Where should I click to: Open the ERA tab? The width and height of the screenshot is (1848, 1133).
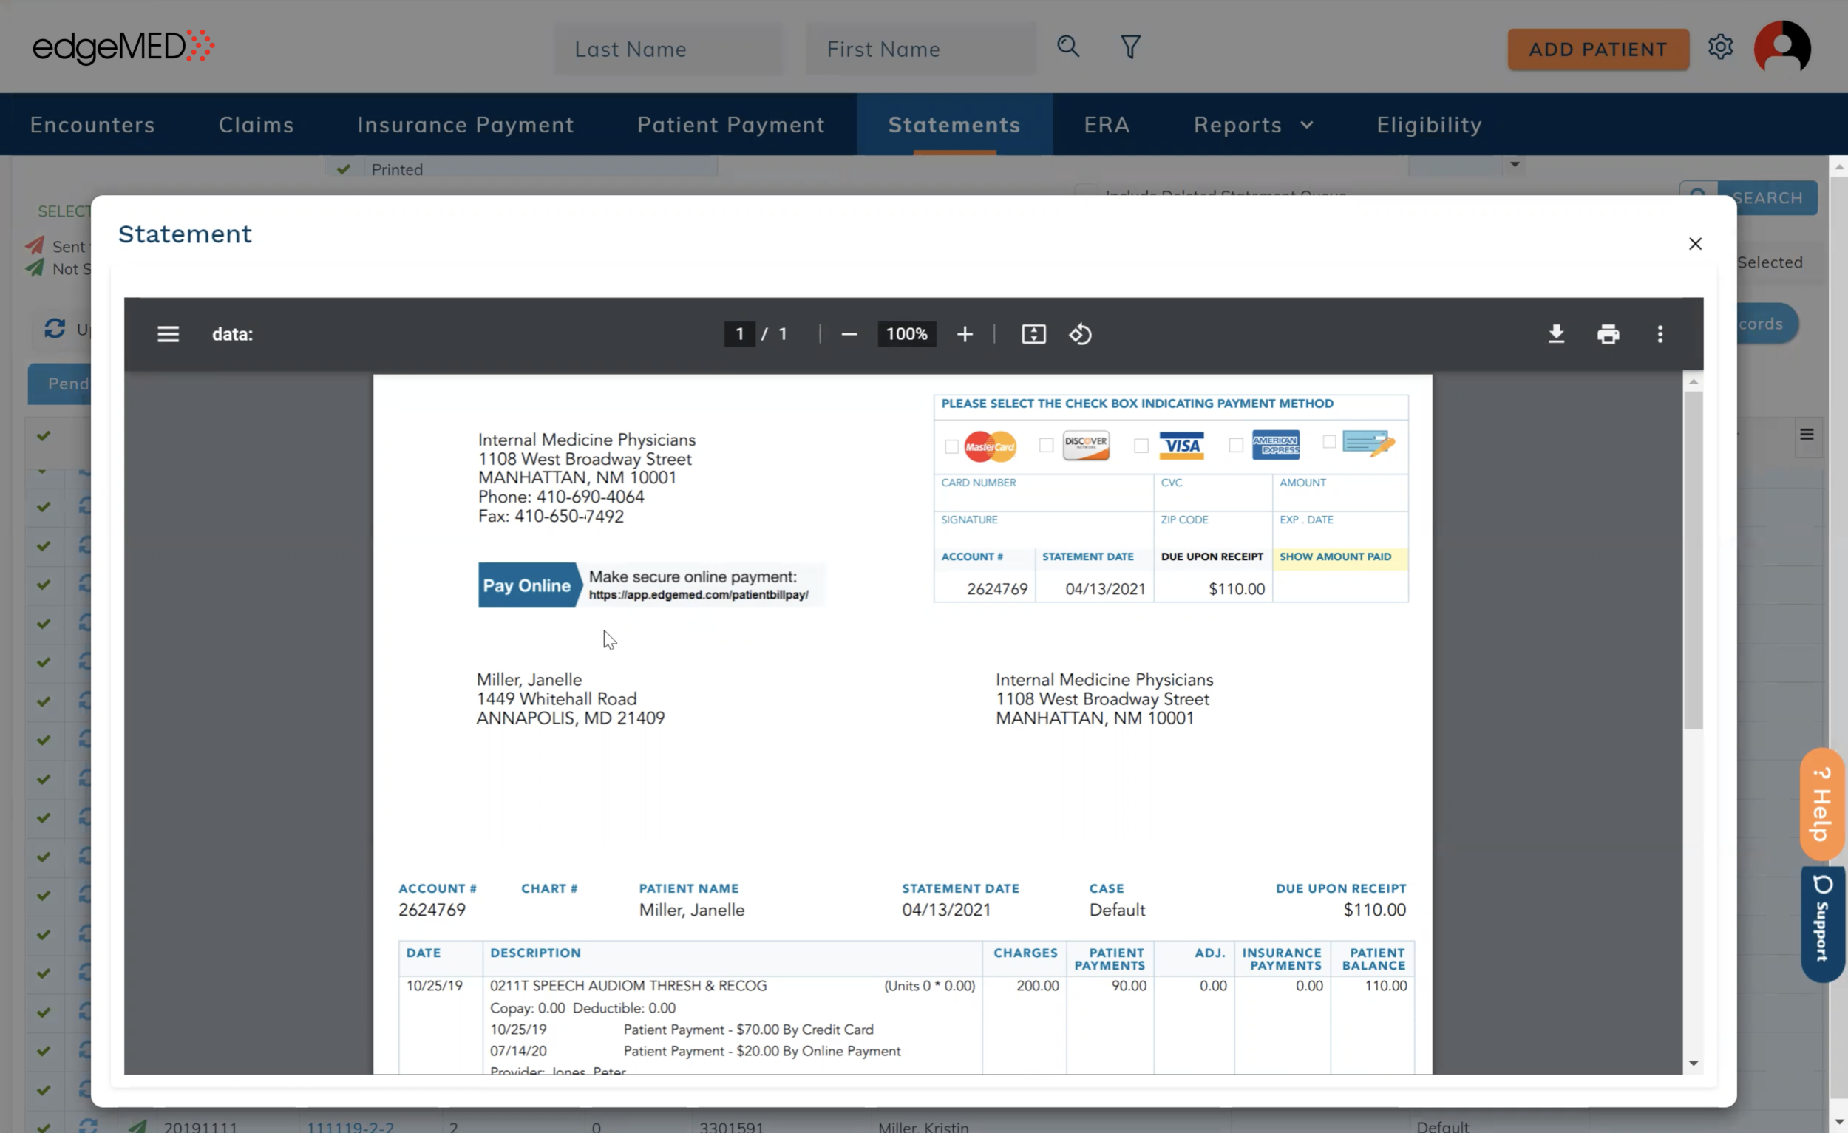(x=1107, y=124)
